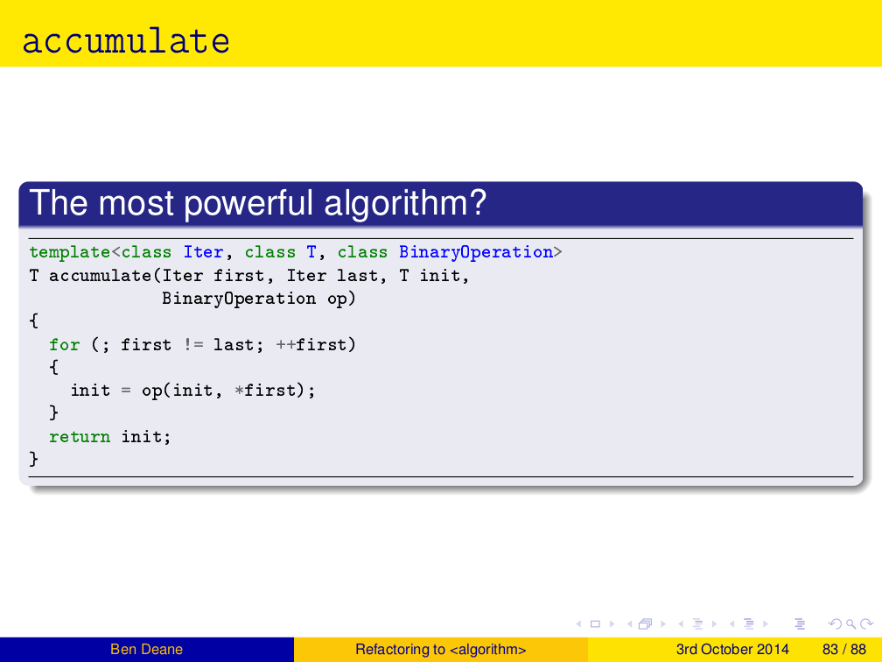Click the stacked frames navigation icon
The height and width of the screenshot is (662, 882).
pyautogui.click(x=645, y=624)
